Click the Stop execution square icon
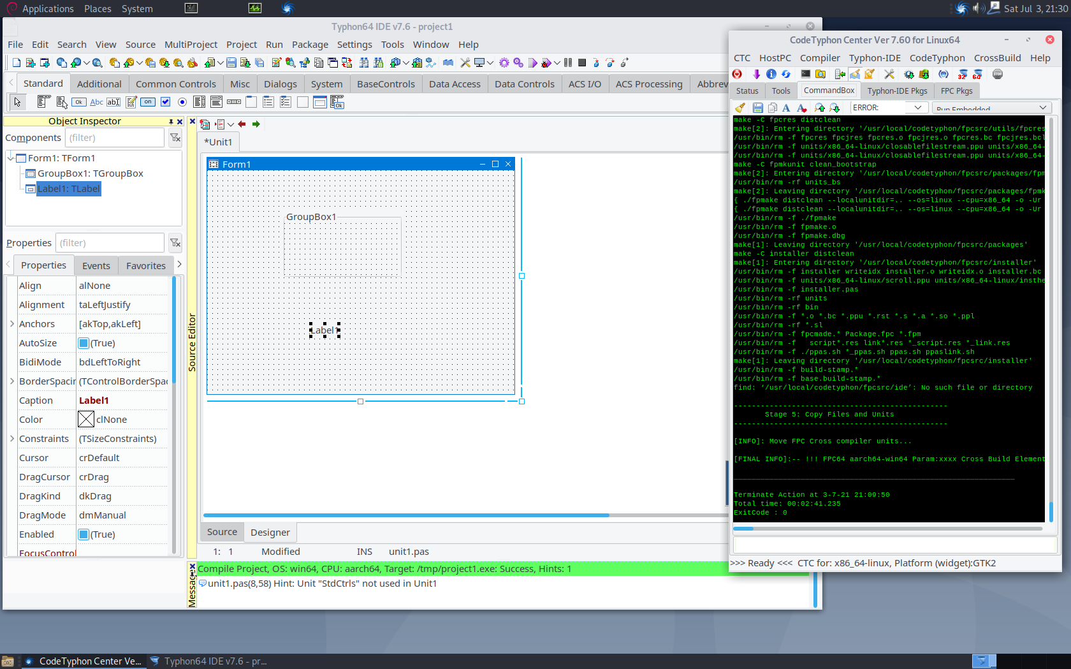 click(581, 62)
